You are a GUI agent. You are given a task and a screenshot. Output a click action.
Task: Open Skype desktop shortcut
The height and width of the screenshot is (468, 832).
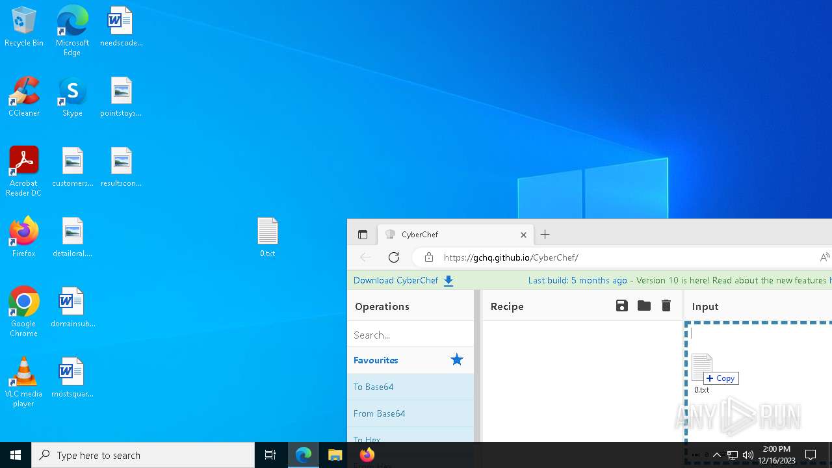pos(72,97)
